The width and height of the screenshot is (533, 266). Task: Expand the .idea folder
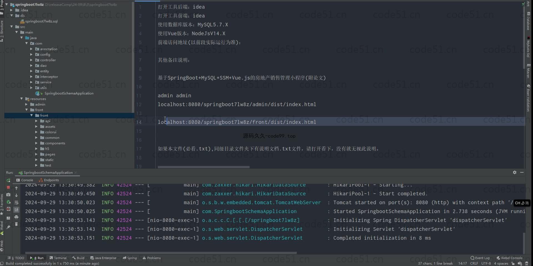coord(11,10)
